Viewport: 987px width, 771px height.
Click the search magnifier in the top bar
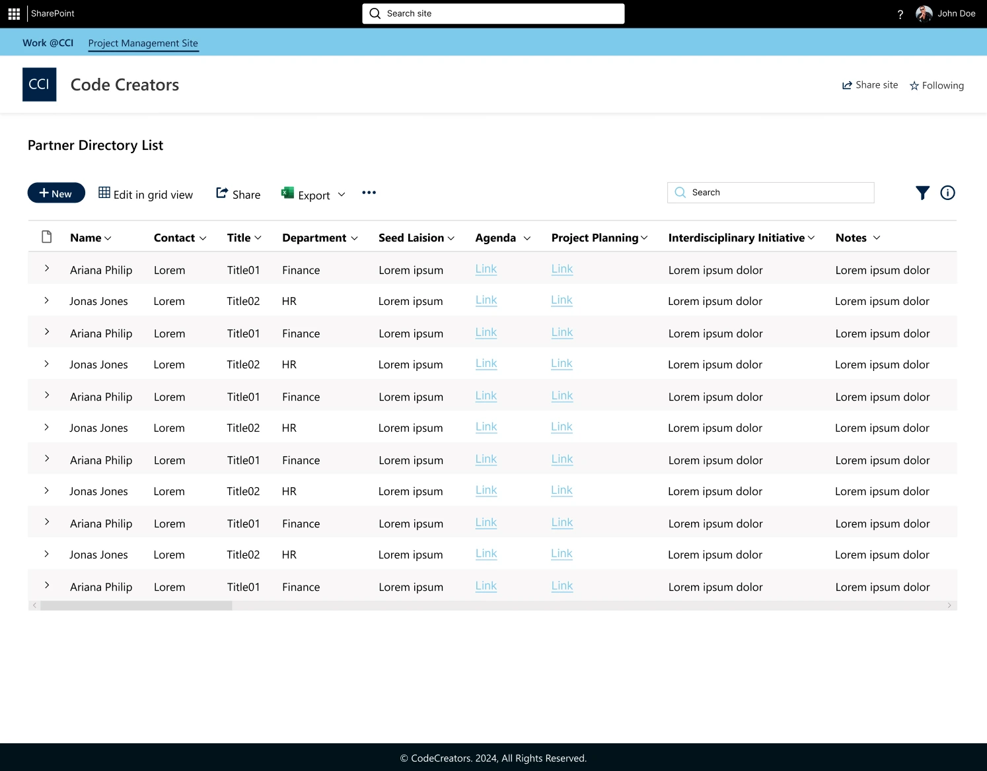375,13
